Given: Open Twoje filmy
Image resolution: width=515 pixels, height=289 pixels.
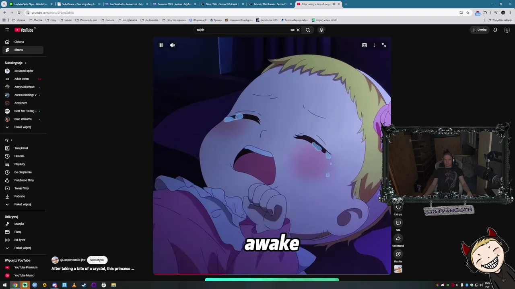Looking at the screenshot, I should 23,188.
